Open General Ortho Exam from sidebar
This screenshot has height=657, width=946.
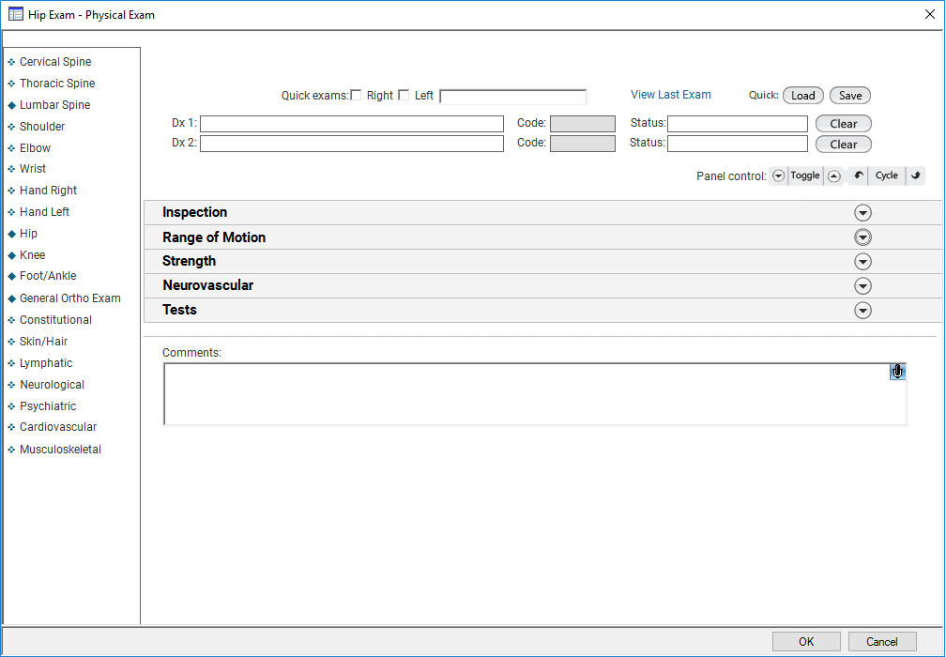[70, 298]
